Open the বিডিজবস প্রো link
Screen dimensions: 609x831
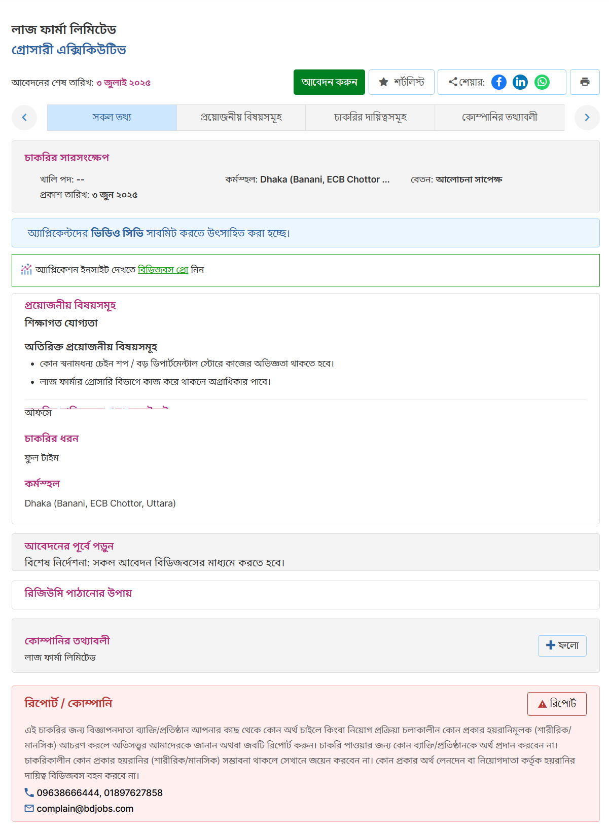pyautogui.click(x=163, y=270)
